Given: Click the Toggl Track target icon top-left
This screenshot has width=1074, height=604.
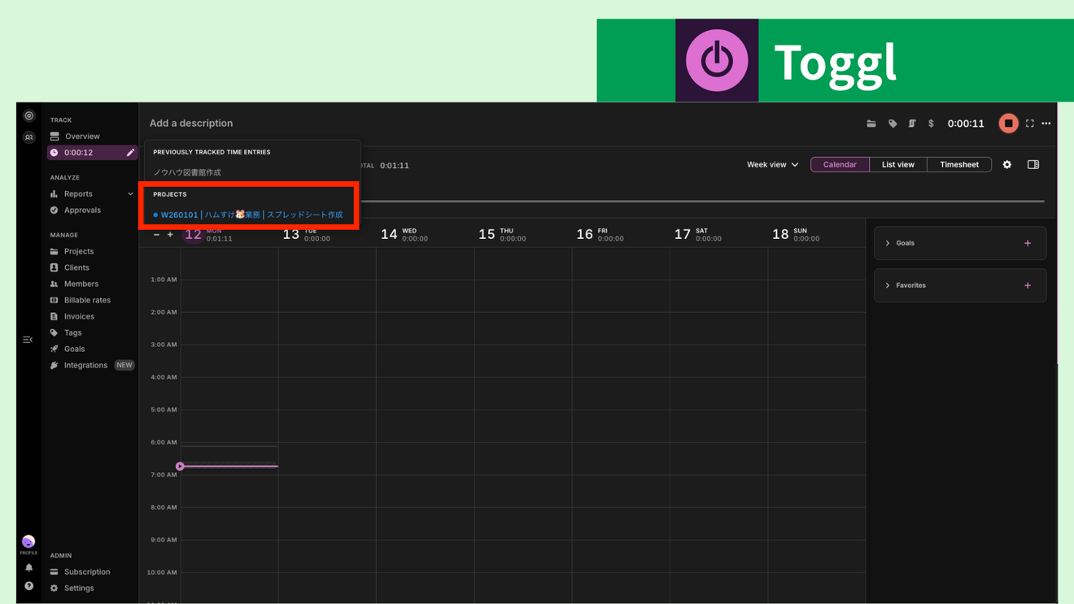Looking at the screenshot, I should click(29, 116).
